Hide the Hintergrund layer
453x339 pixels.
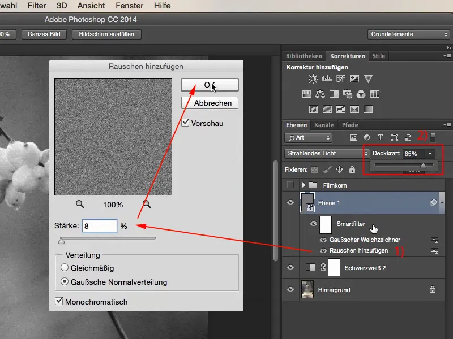[290, 289]
